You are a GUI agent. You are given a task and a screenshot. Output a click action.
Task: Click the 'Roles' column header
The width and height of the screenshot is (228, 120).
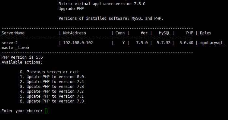coord(206,33)
